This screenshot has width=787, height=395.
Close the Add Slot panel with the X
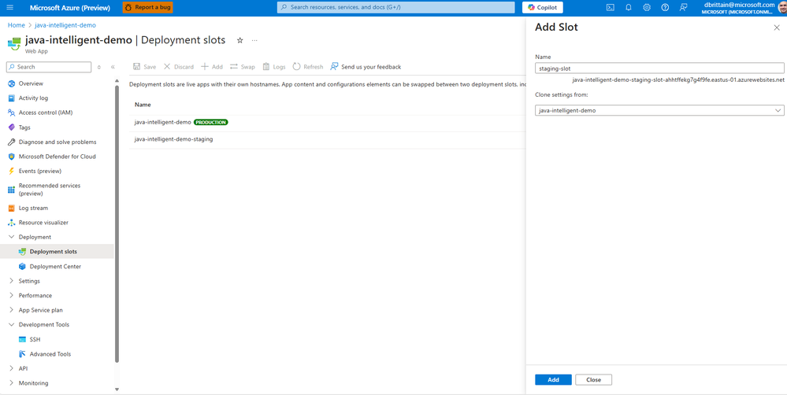coord(777,28)
